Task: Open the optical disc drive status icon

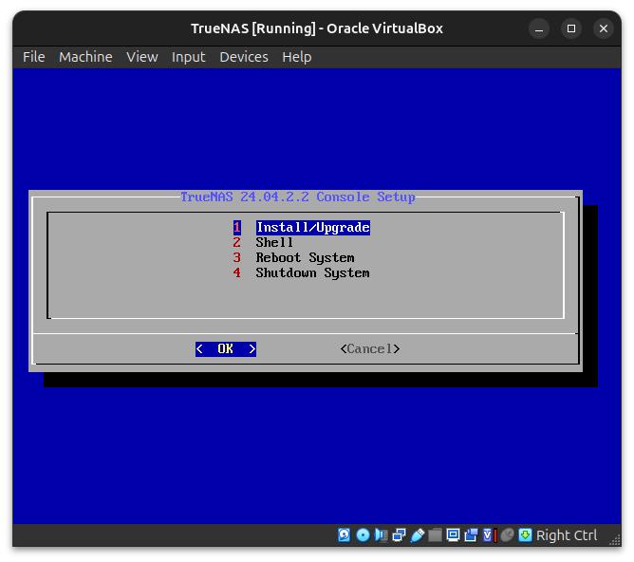Action: [363, 535]
